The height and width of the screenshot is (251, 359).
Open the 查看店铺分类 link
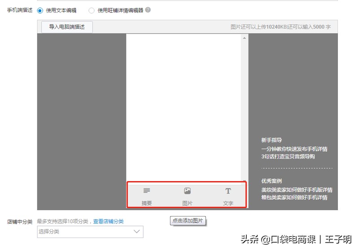[x=108, y=221]
